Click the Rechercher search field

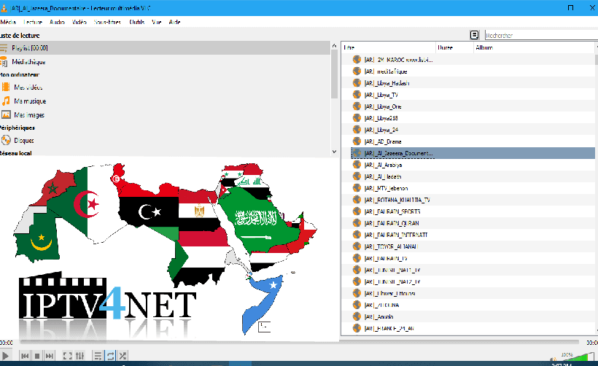(541, 36)
